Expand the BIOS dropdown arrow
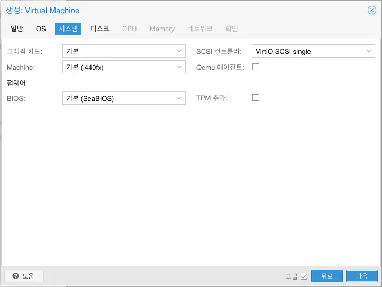This screenshot has height=287, width=382. [x=179, y=98]
